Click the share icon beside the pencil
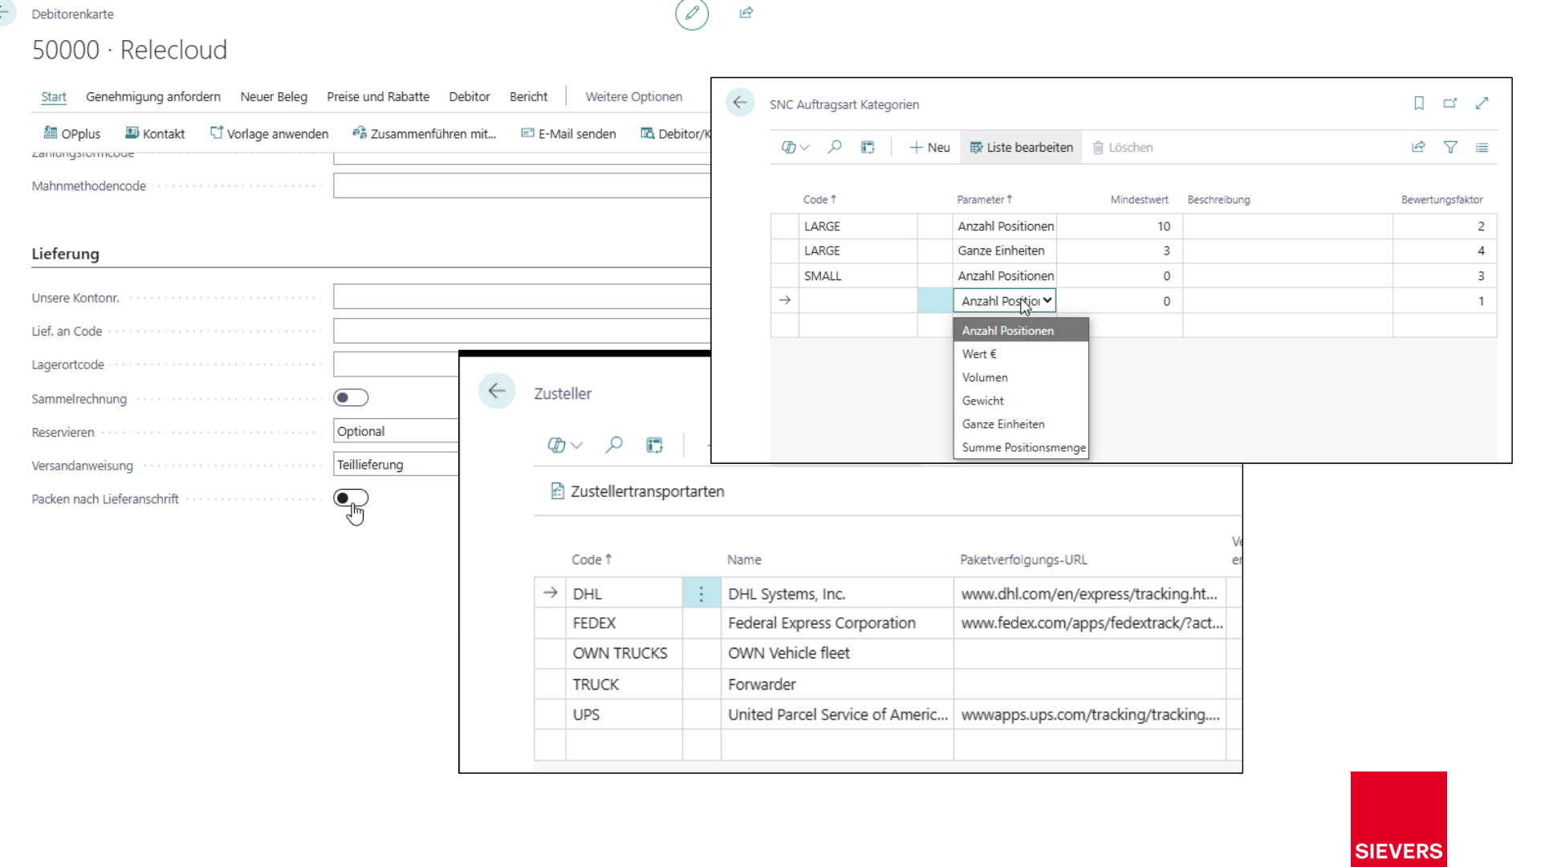This screenshot has width=1541, height=867. (x=746, y=13)
